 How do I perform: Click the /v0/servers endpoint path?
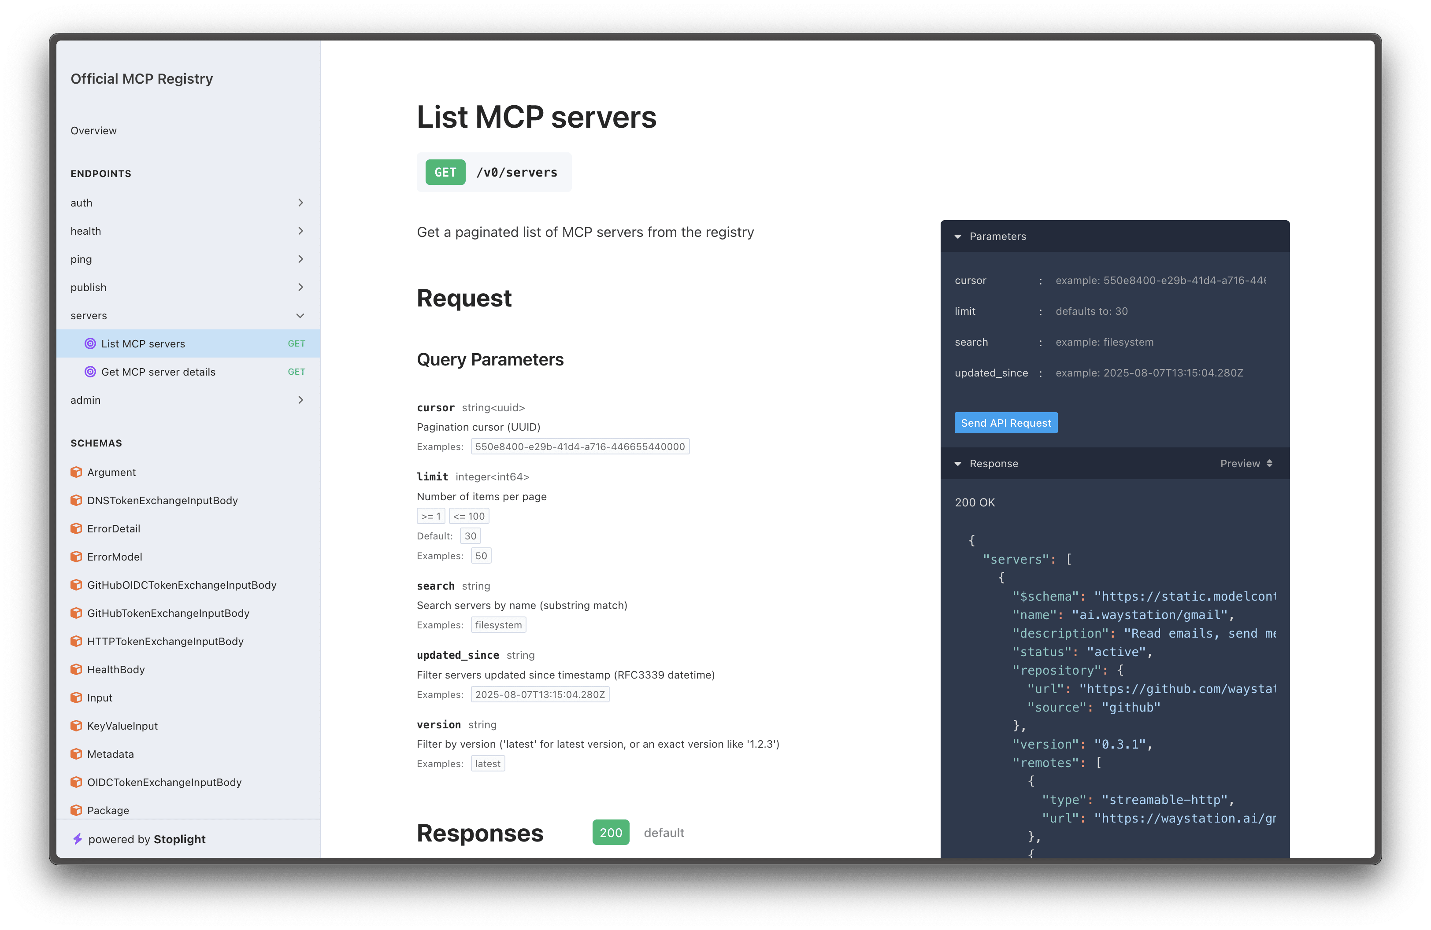point(516,173)
